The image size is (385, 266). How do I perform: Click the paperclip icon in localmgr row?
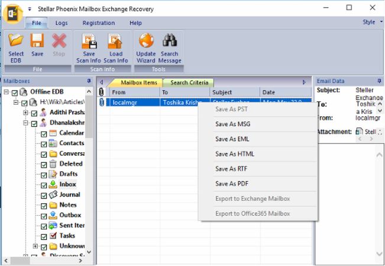[x=102, y=102]
